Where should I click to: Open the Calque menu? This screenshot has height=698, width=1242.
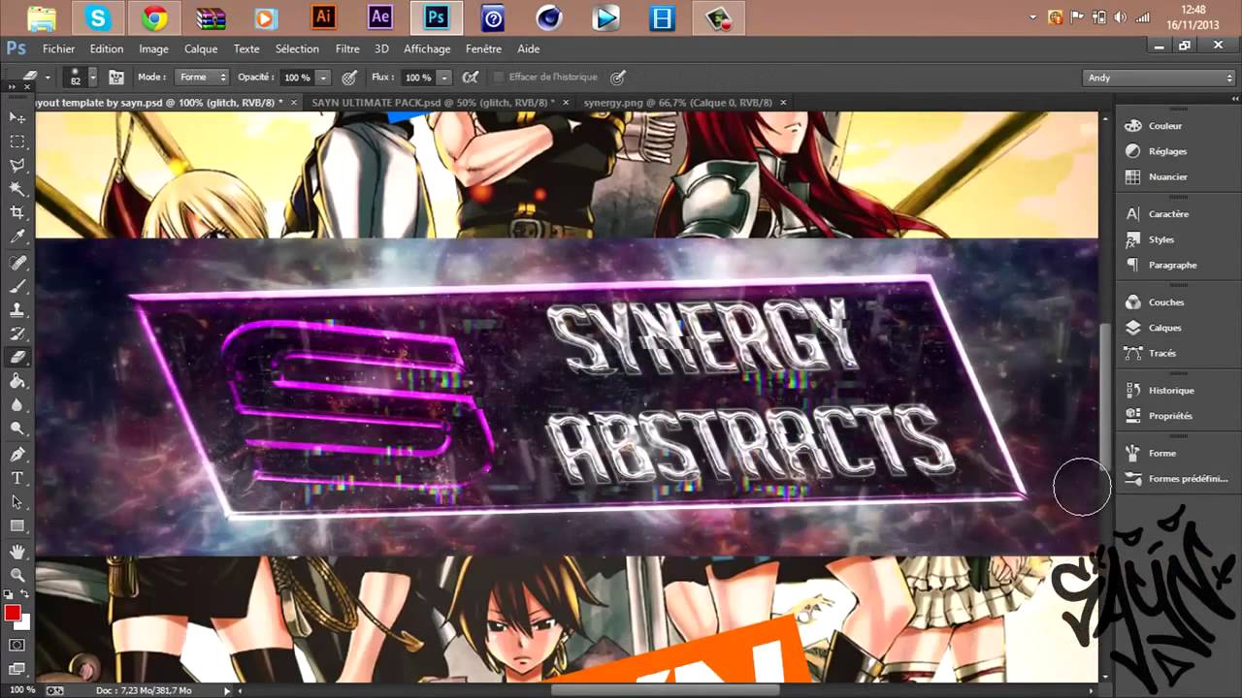(201, 48)
